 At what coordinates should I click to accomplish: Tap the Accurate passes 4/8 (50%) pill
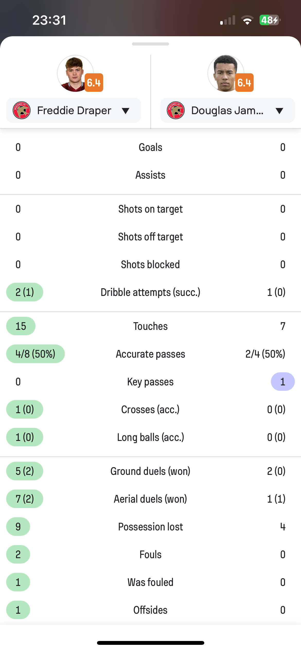[36, 354]
